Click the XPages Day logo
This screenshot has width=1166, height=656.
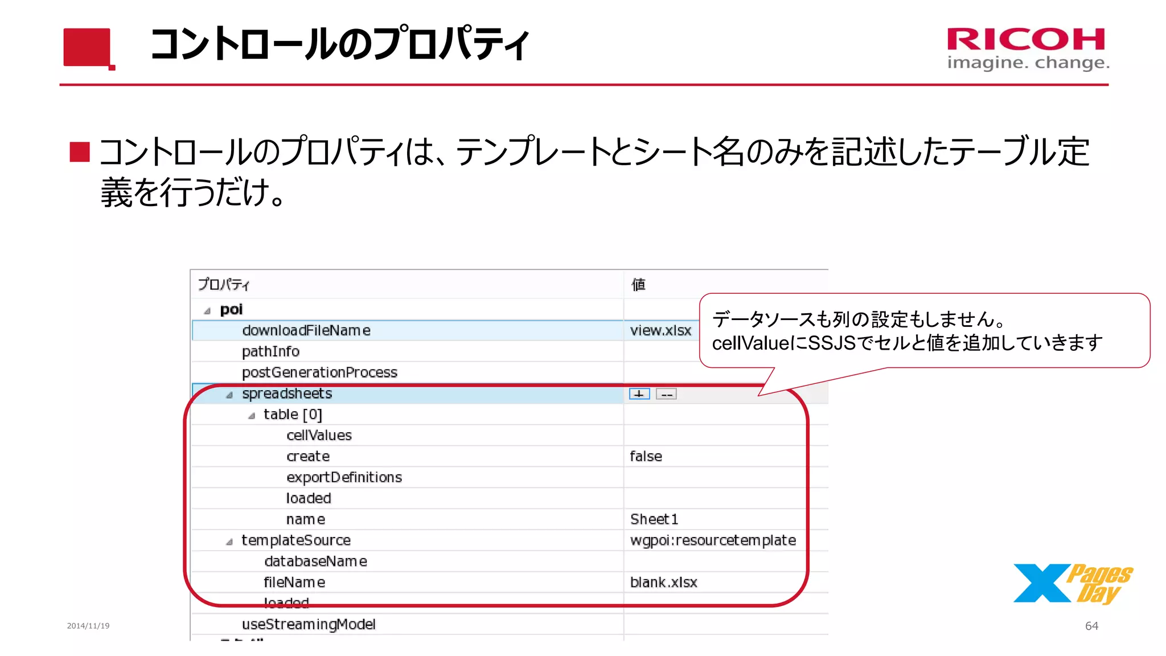tap(1073, 584)
